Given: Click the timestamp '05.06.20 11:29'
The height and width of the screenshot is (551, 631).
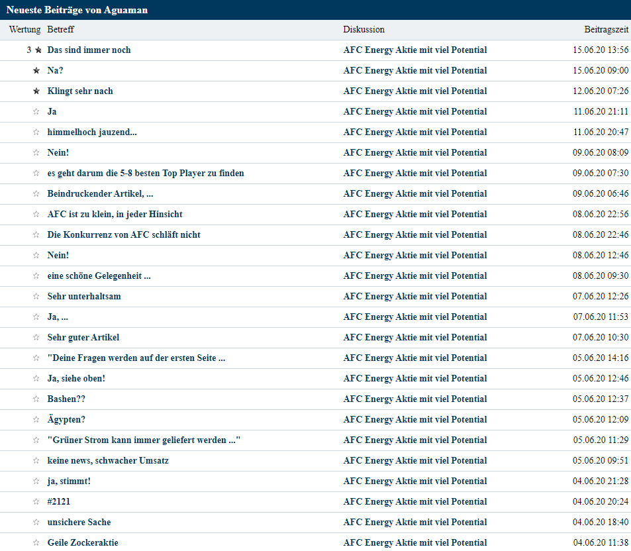Looking at the screenshot, I should (601, 440).
